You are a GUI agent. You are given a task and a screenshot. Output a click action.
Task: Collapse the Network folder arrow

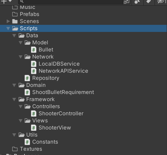click(21, 57)
